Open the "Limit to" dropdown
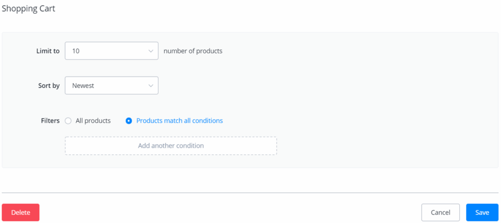 coord(111,51)
